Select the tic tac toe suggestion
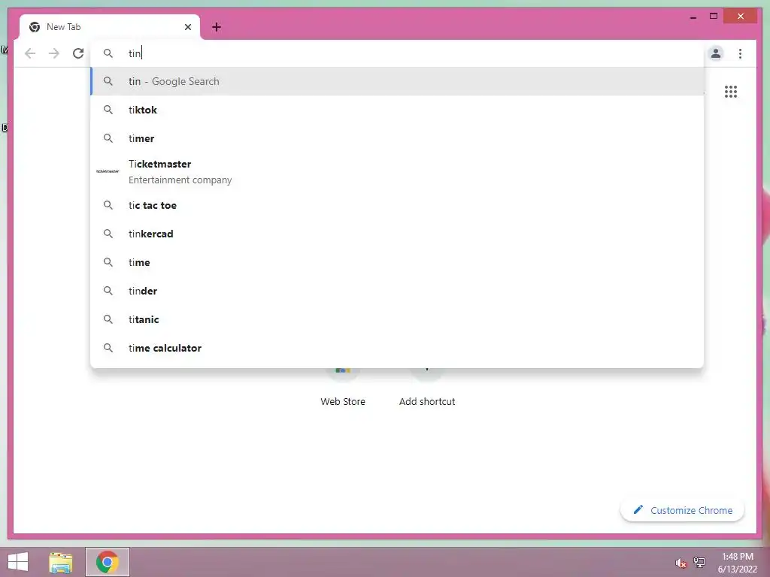Image resolution: width=770 pixels, height=577 pixels. [398, 205]
